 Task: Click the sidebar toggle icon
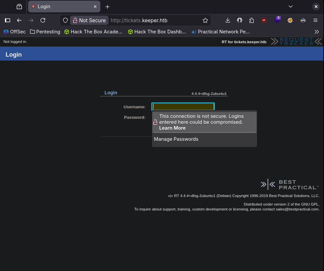click(x=8, y=20)
